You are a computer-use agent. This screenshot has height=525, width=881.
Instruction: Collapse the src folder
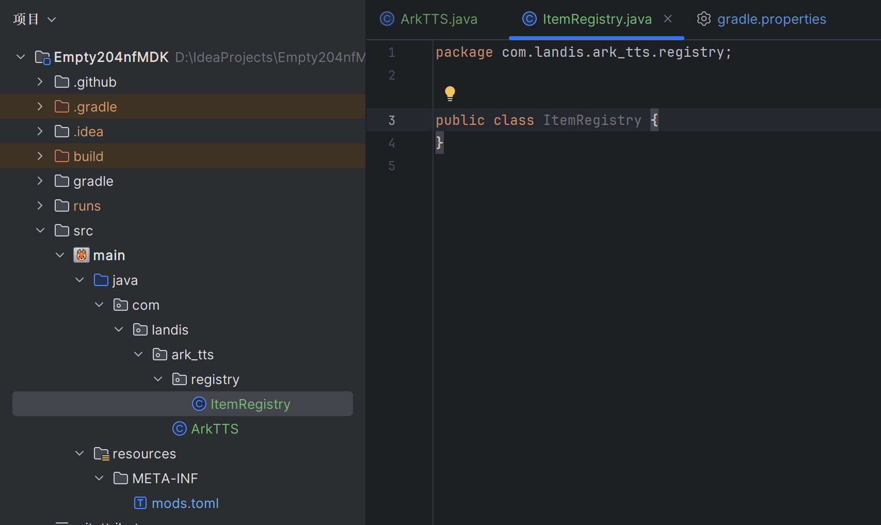[x=40, y=230]
